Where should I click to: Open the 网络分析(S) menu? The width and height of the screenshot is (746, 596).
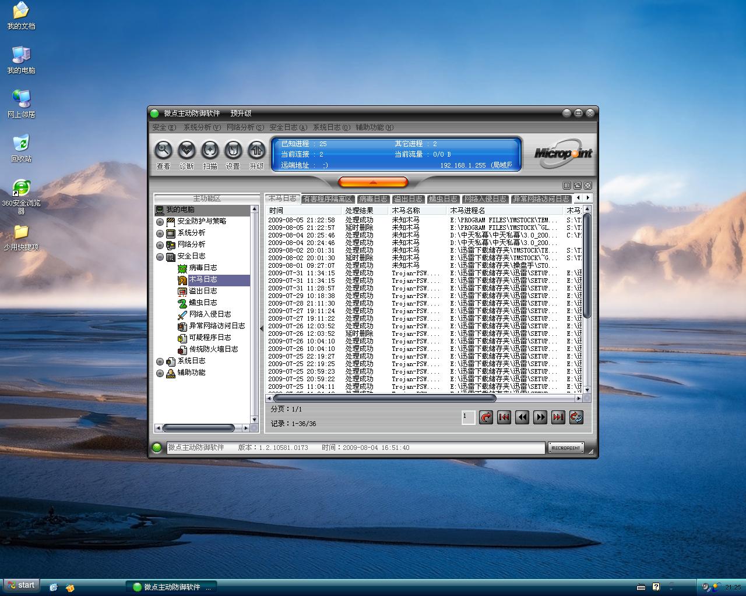tap(245, 127)
